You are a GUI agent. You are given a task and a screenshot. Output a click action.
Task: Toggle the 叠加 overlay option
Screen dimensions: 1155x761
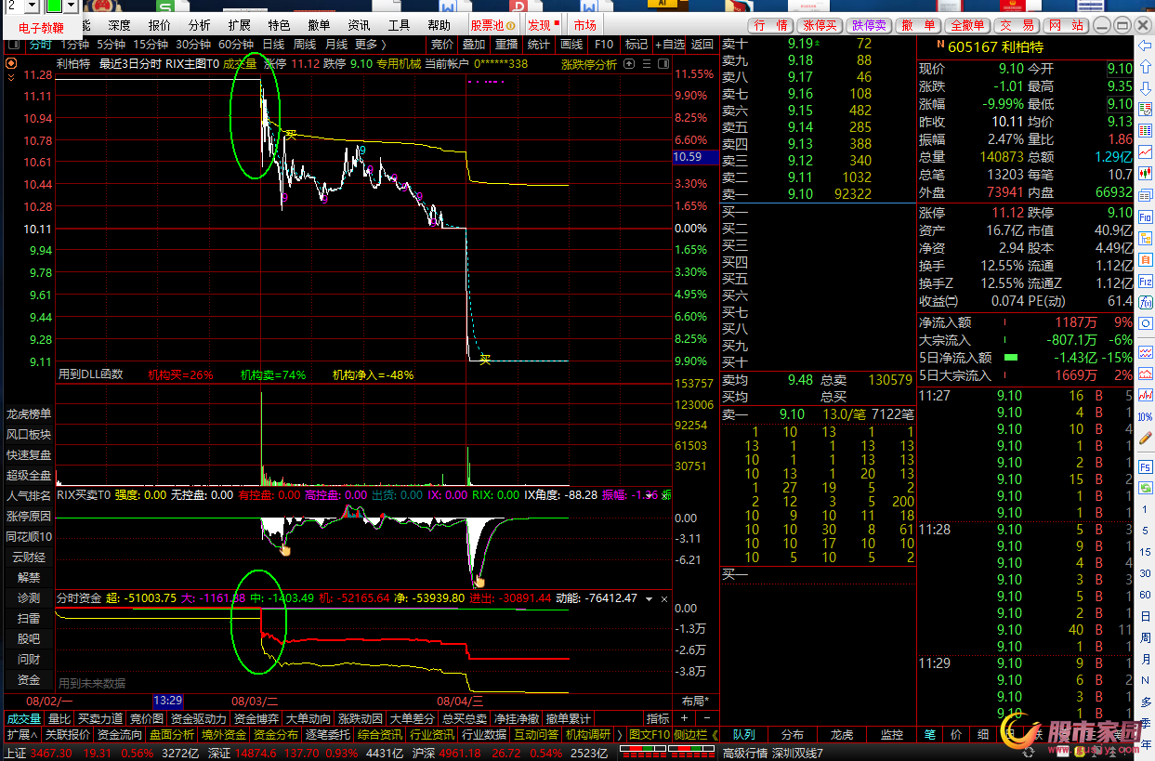coord(473,44)
